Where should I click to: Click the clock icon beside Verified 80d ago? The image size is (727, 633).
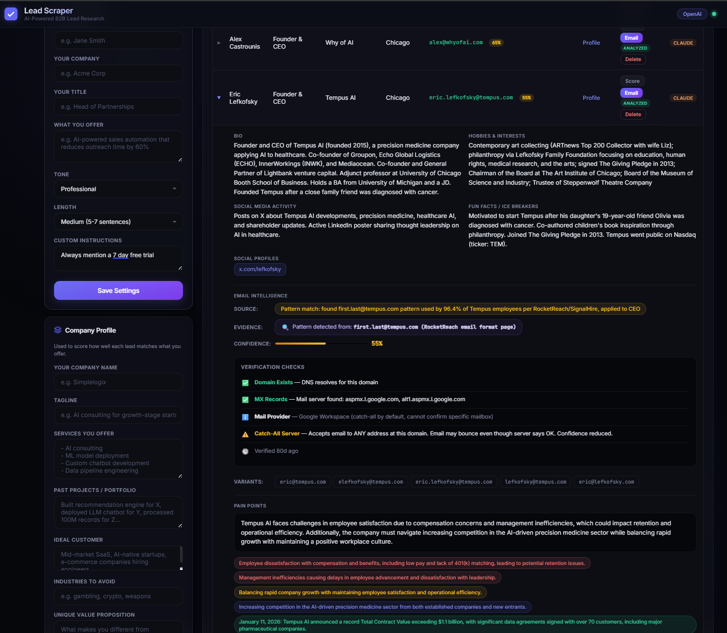click(245, 451)
